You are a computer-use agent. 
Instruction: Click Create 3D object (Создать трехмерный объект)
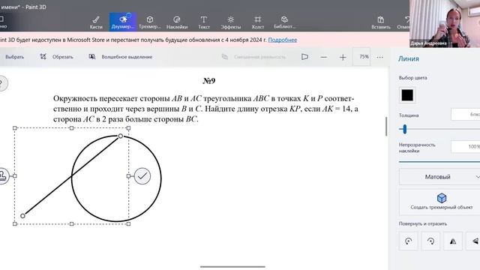[x=439, y=202]
